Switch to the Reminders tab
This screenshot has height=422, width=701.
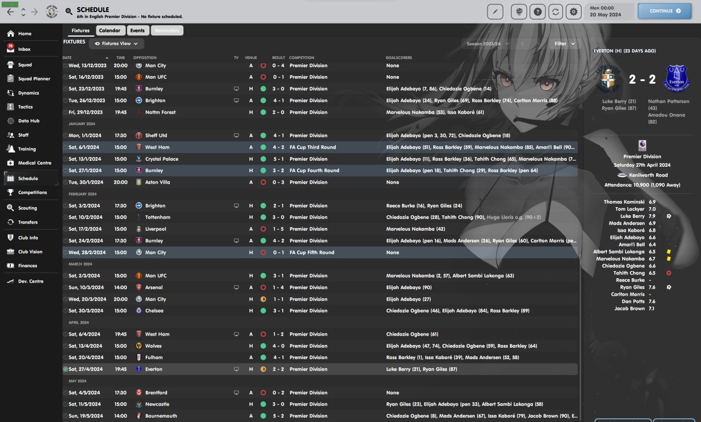coord(167,31)
